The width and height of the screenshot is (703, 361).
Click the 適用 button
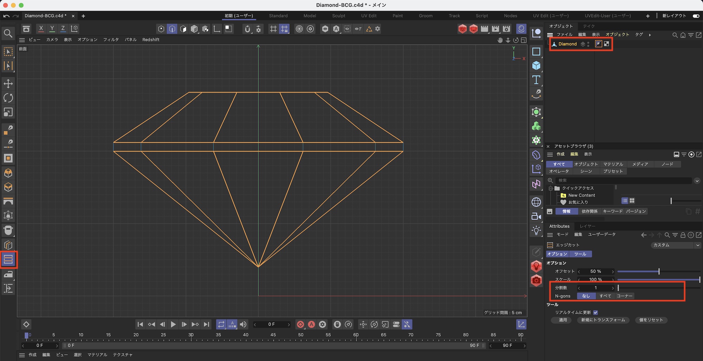563,320
